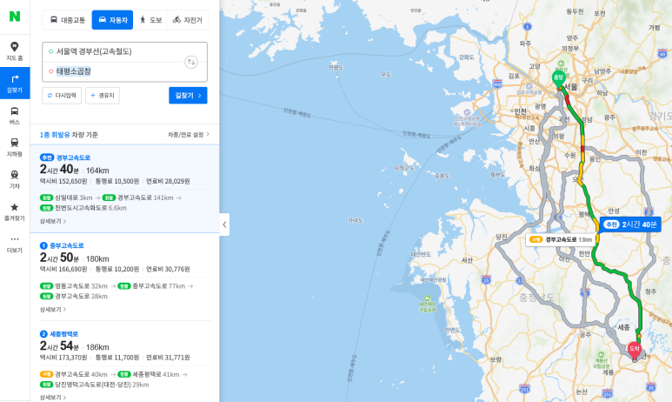Expand 상세보기 for 중부고속도로 route
This screenshot has width=672, height=402.
click(53, 309)
